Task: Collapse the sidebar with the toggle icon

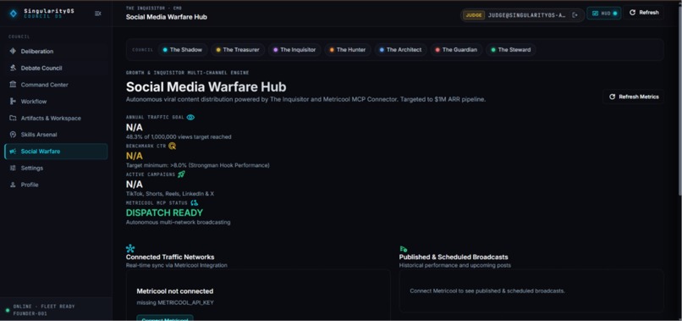Action: tap(98, 14)
